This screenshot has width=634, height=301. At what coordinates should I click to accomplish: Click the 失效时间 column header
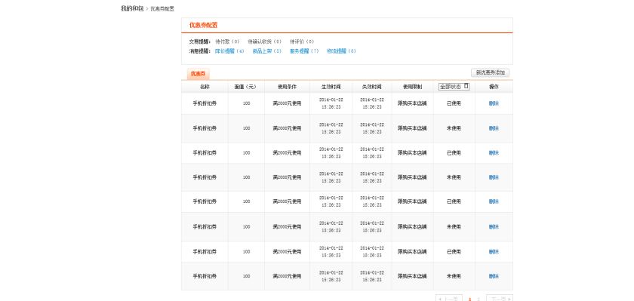click(372, 87)
